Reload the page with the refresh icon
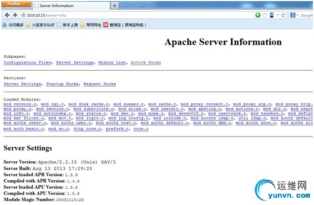The image size is (314, 205). click(x=283, y=15)
